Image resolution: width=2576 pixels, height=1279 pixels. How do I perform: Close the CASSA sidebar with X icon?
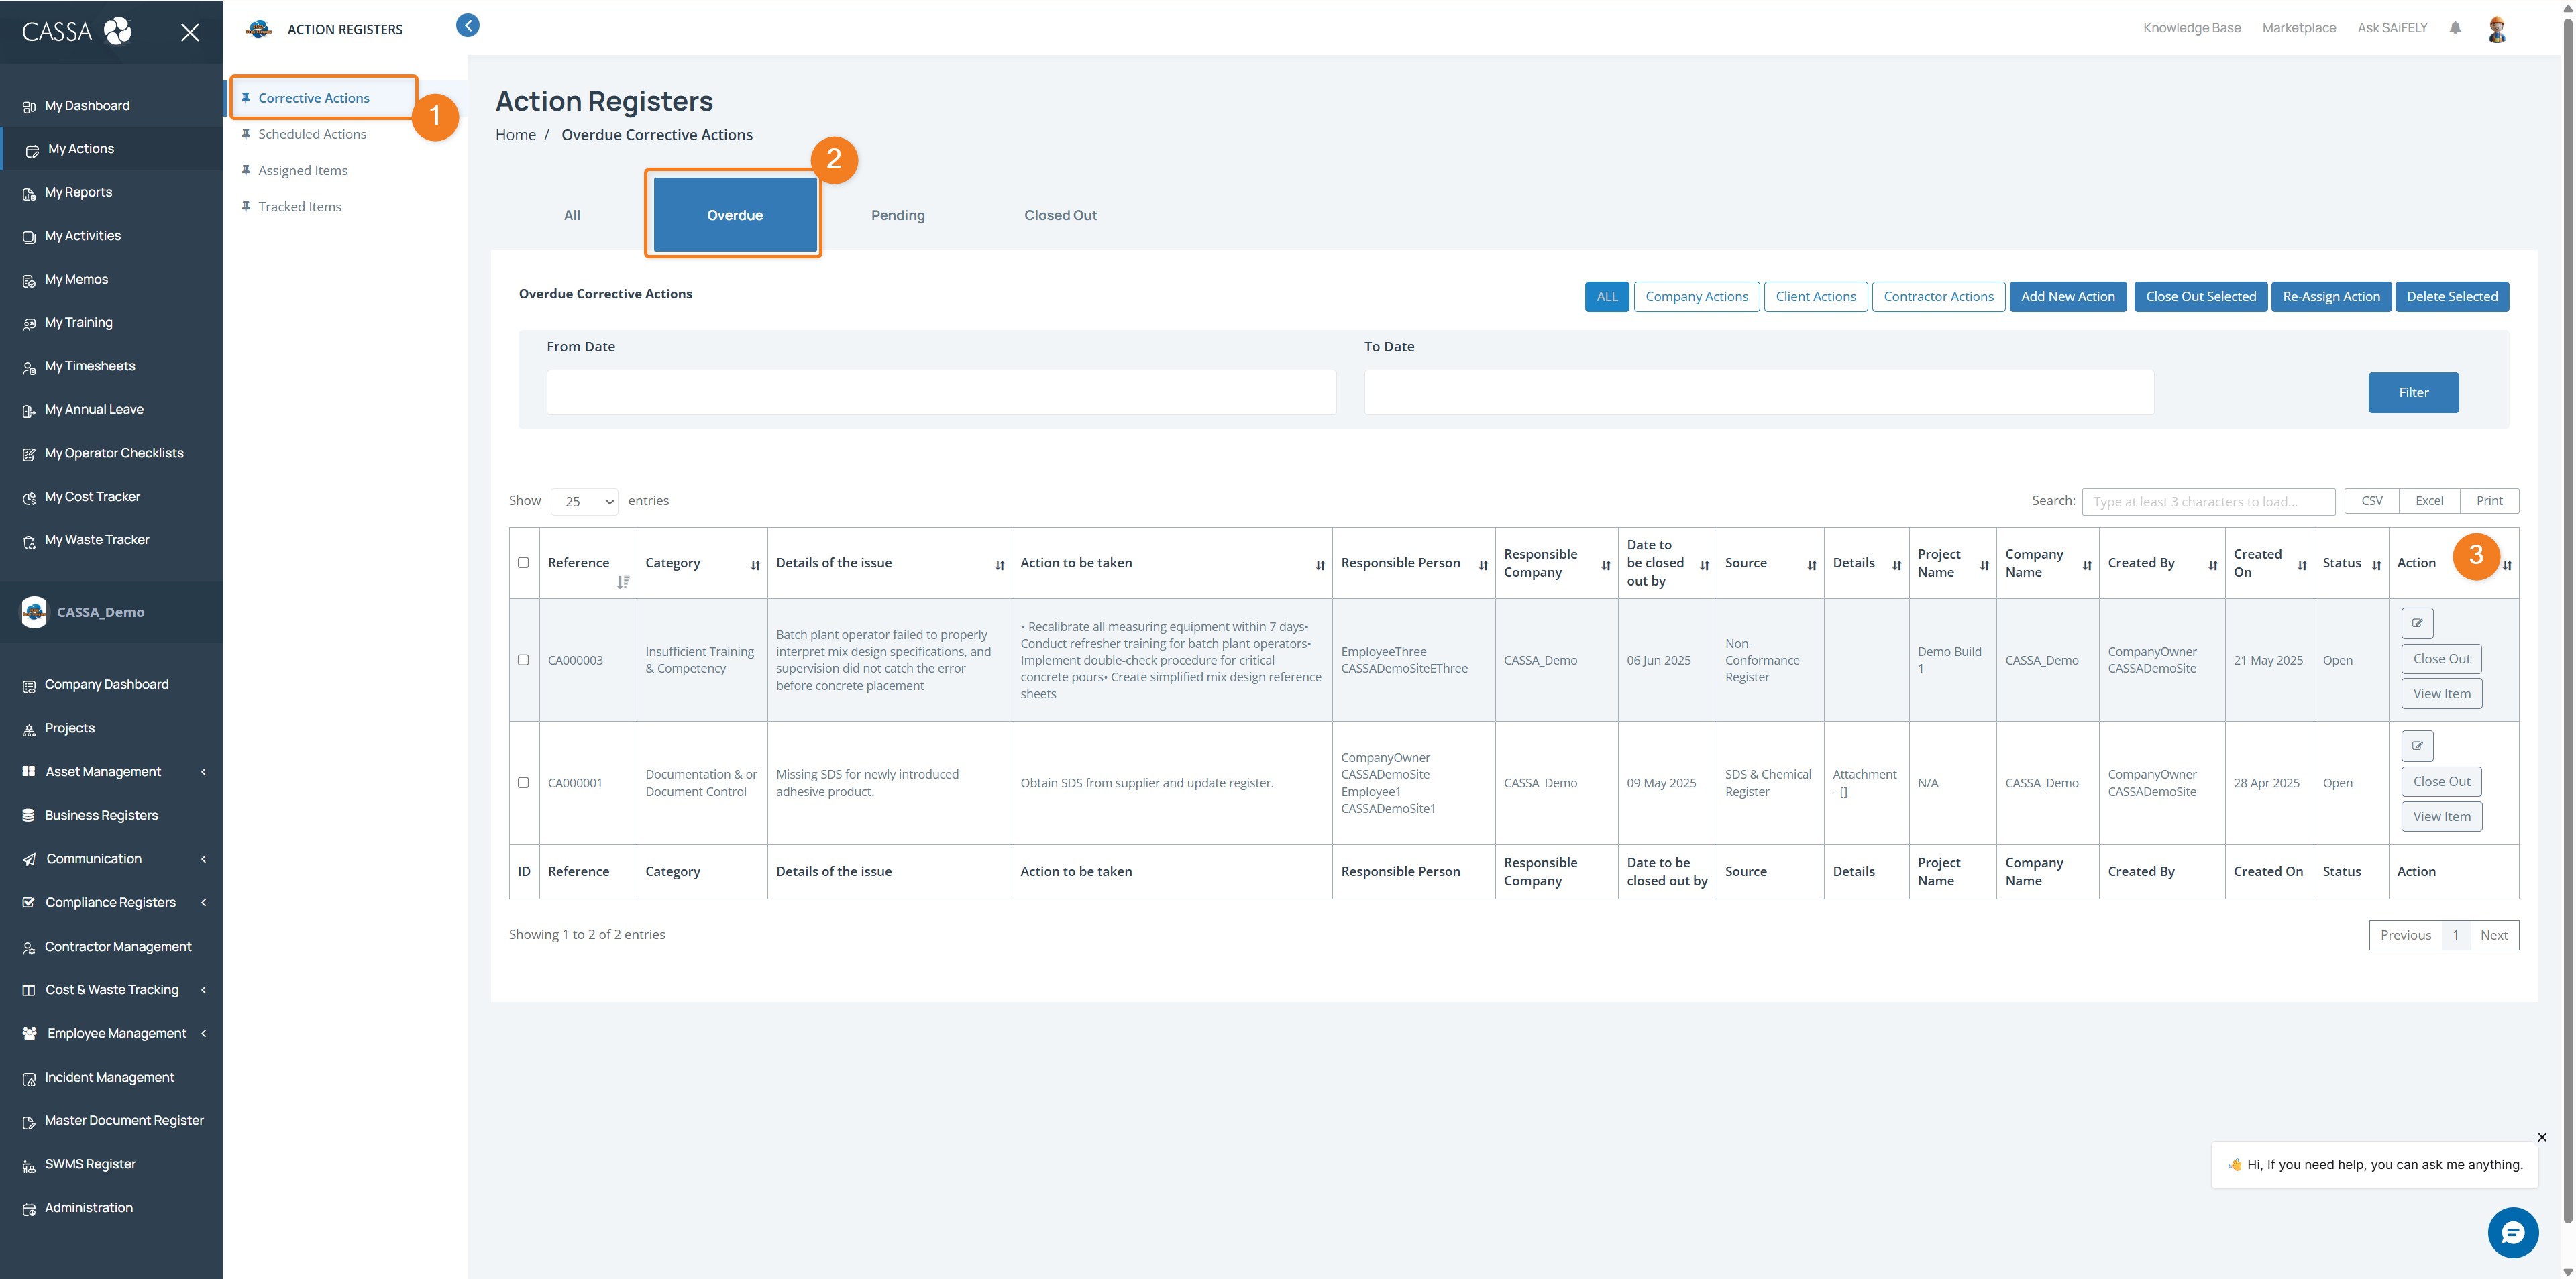pyautogui.click(x=190, y=33)
